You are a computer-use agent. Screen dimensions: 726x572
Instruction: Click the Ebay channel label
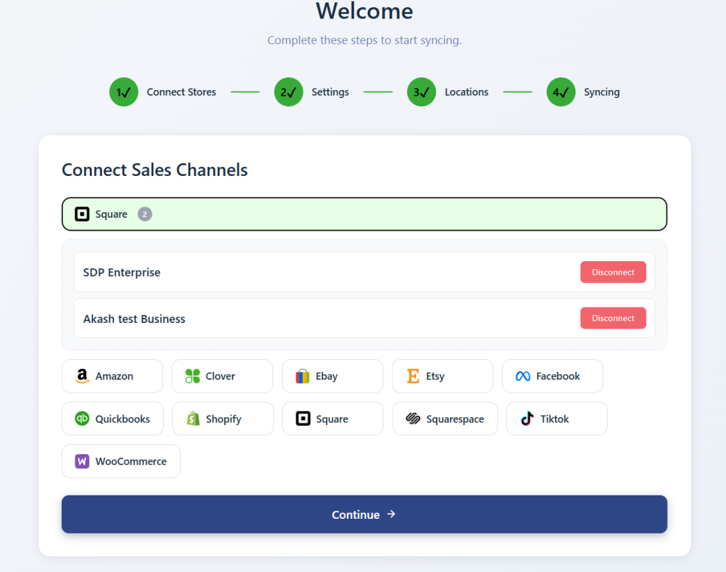pos(326,376)
